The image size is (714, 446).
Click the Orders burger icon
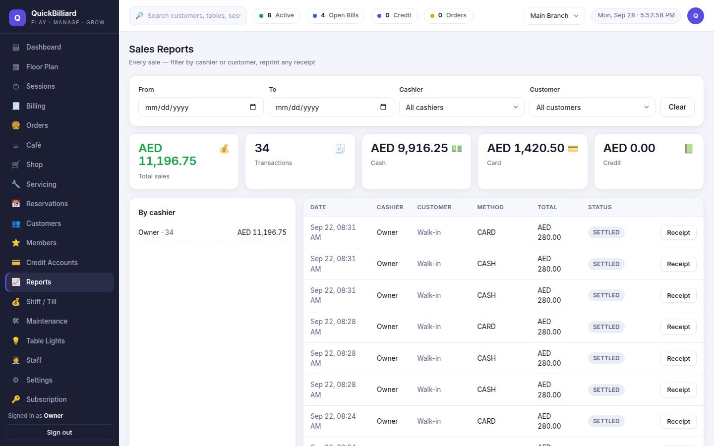point(16,125)
